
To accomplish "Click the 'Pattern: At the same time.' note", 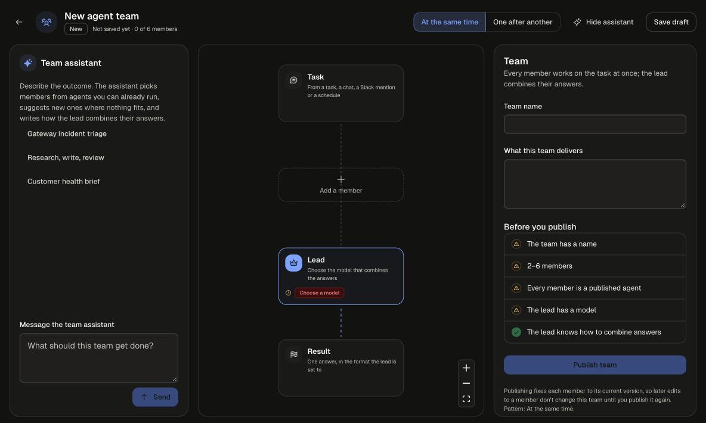I will click(x=539, y=409).
